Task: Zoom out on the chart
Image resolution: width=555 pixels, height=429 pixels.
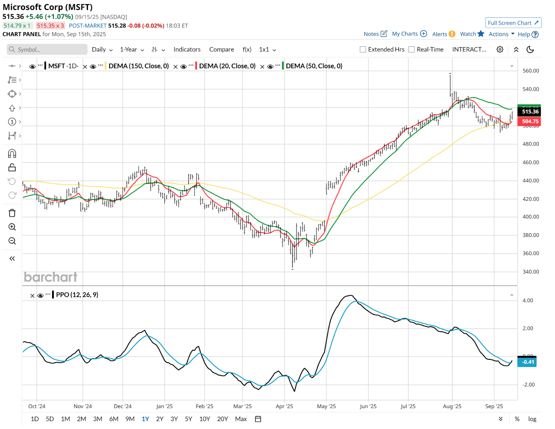Action: click(12, 241)
